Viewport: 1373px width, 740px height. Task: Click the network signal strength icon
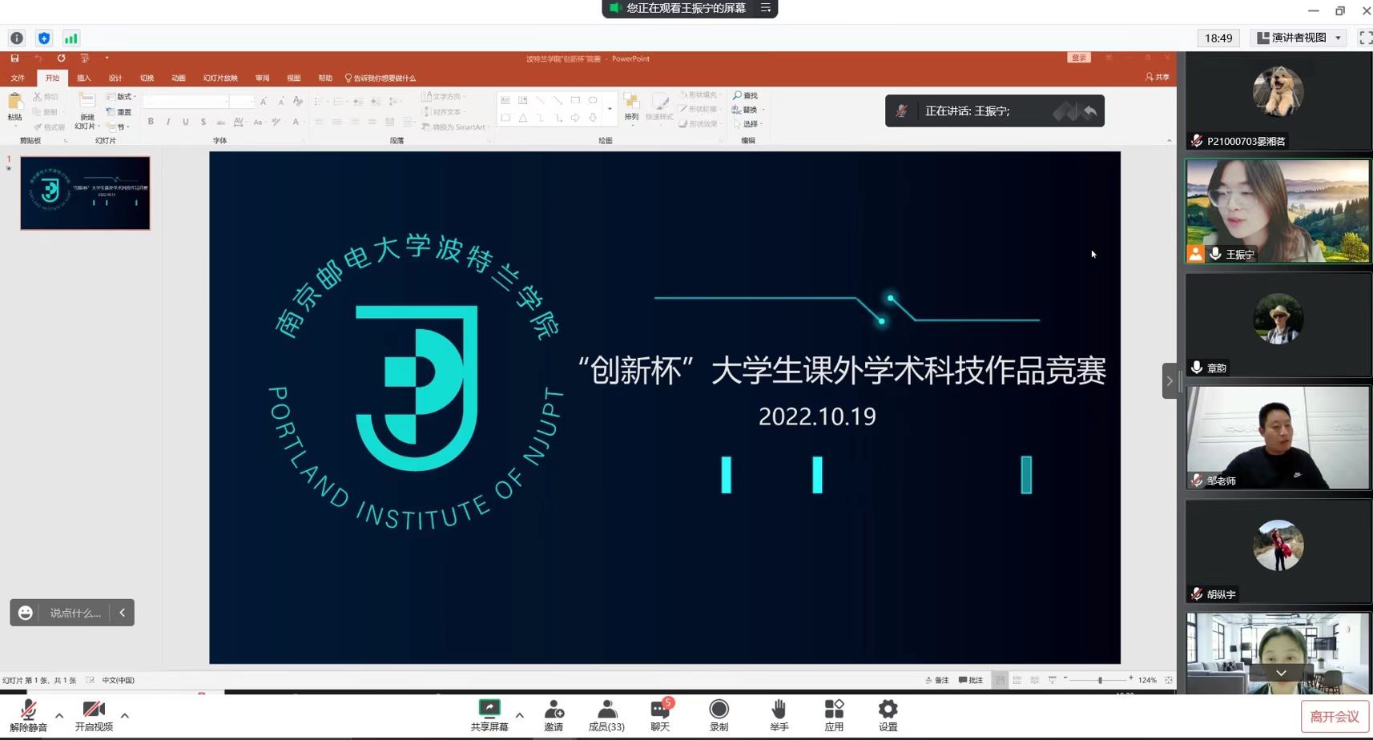pos(71,38)
